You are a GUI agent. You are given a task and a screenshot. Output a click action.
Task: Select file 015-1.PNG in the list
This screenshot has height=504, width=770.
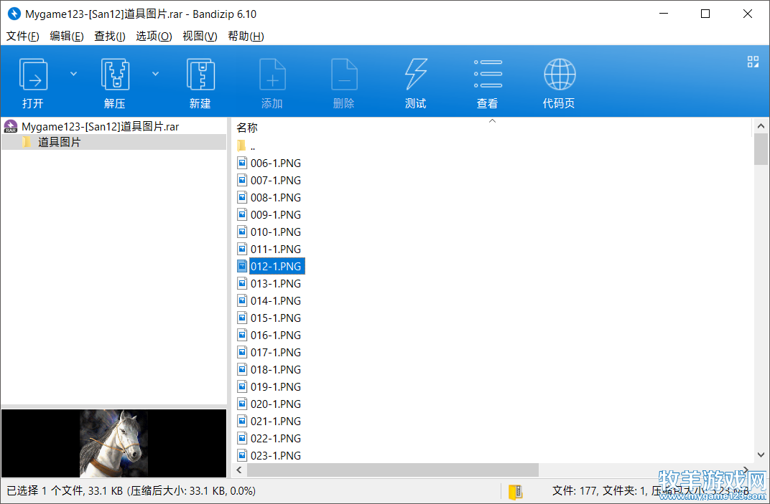tap(275, 318)
